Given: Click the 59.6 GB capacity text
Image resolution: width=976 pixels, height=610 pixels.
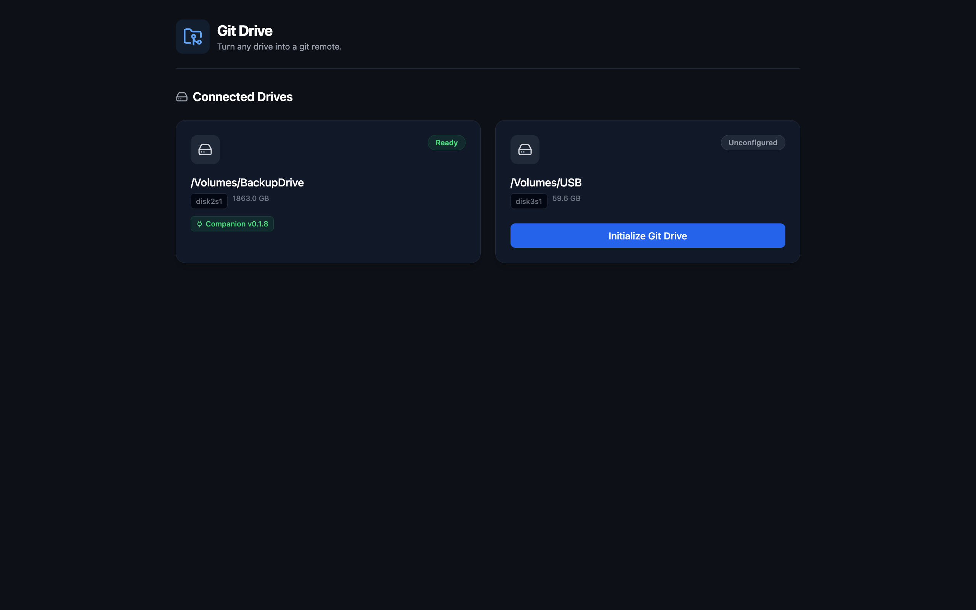Looking at the screenshot, I should [566, 199].
